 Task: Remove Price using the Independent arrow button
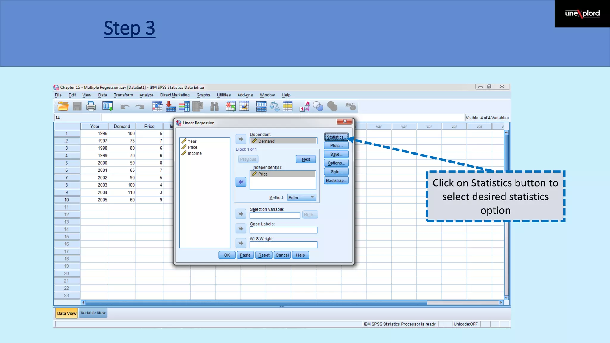(x=241, y=182)
